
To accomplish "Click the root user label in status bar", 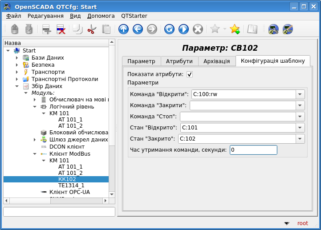I will [302, 223].
